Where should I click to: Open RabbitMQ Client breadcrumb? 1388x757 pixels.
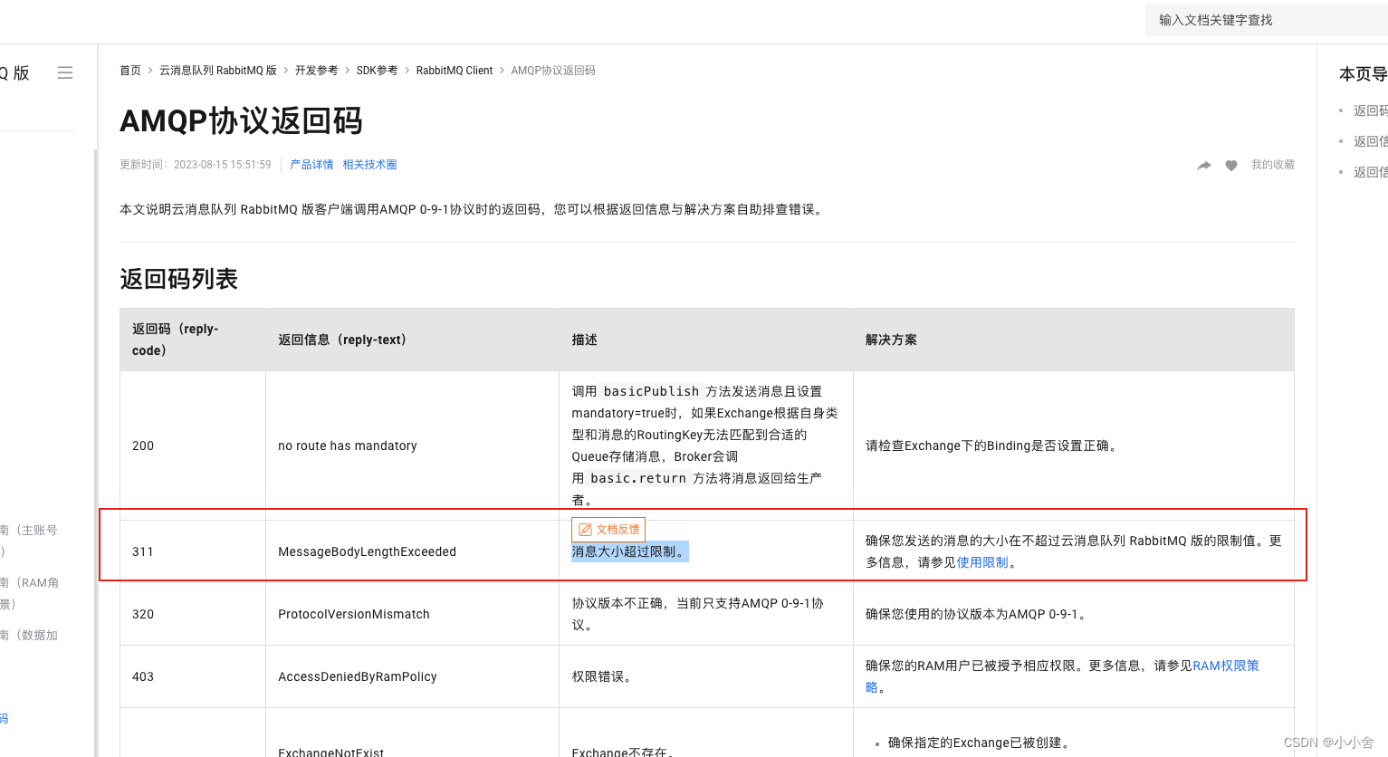455,71
